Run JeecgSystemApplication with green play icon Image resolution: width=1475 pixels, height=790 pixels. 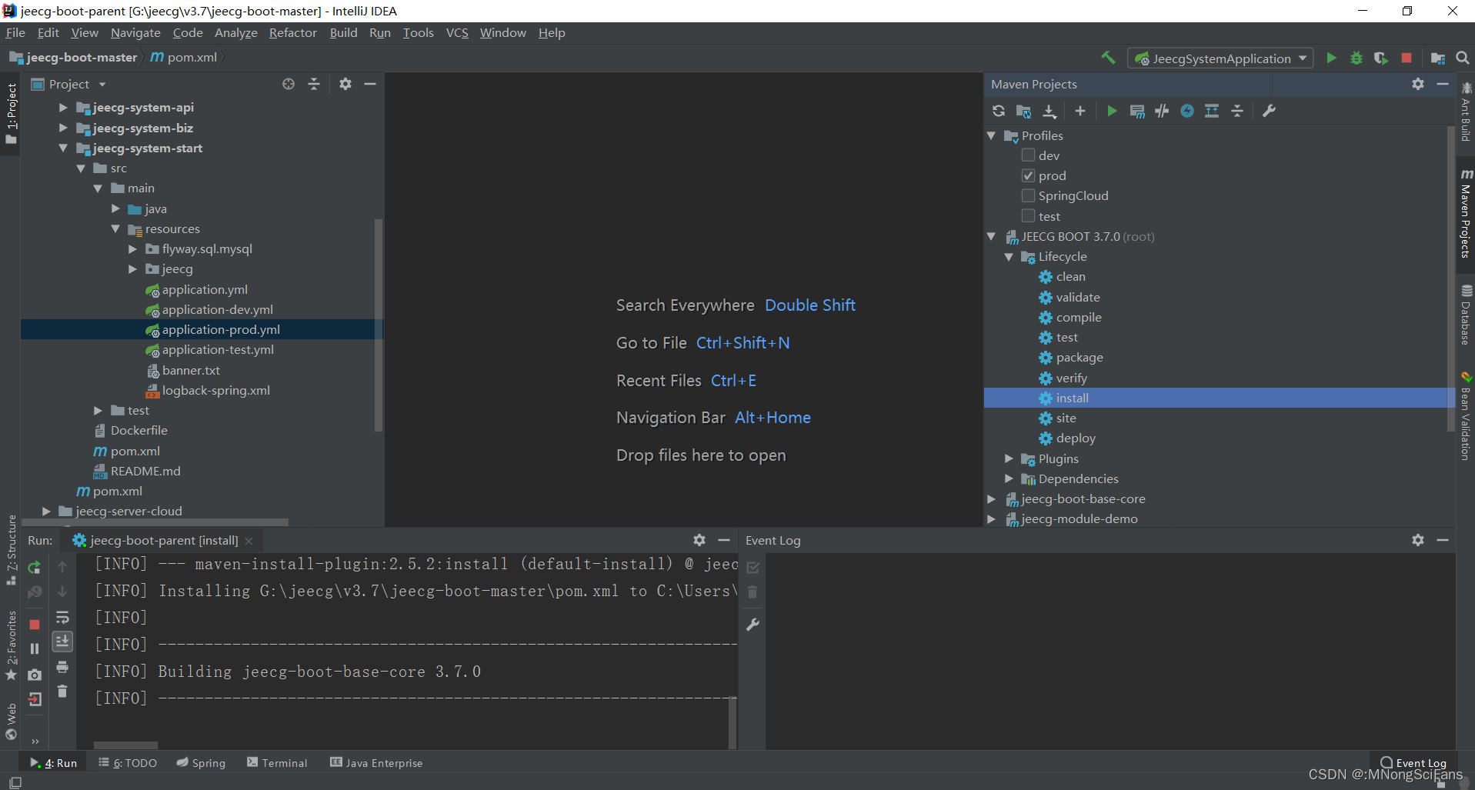click(x=1331, y=58)
